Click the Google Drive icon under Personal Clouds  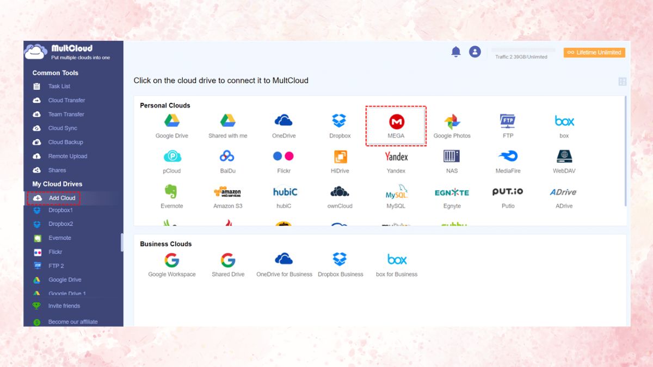click(171, 124)
